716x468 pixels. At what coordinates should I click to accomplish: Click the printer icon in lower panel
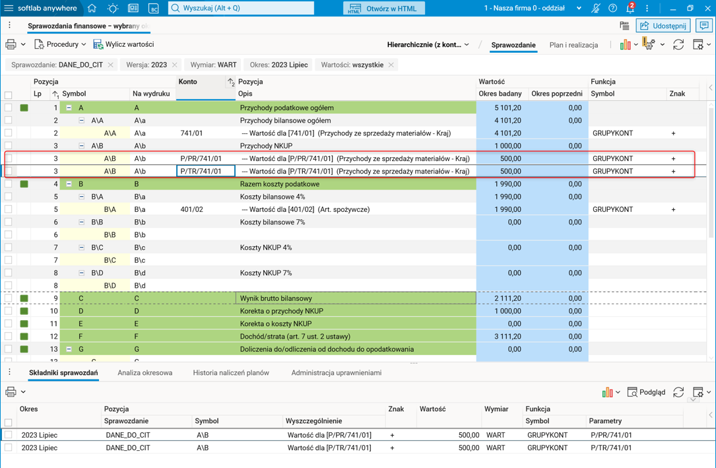11,391
